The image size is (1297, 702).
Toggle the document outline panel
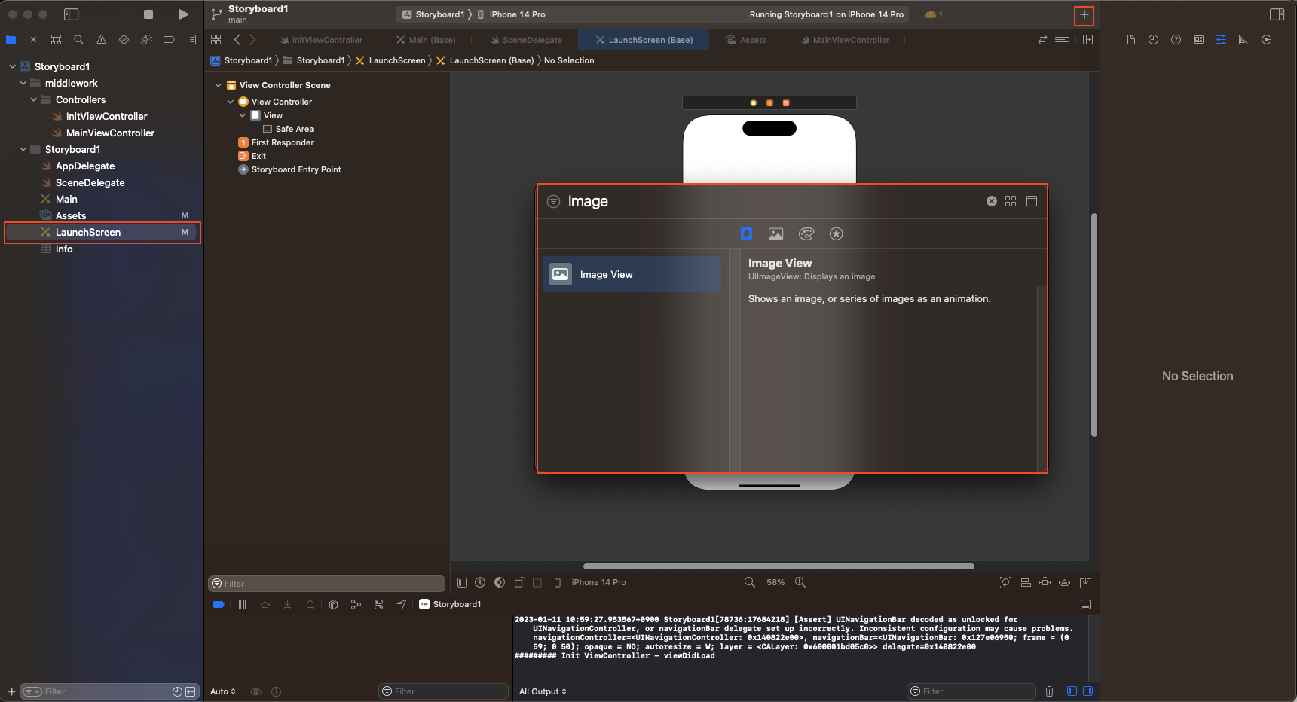tap(462, 582)
